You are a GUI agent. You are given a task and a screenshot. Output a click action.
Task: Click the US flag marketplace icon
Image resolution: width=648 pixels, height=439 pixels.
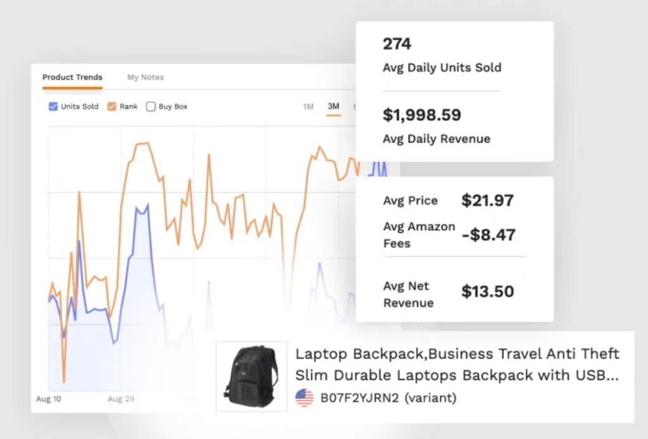[306, 399]
